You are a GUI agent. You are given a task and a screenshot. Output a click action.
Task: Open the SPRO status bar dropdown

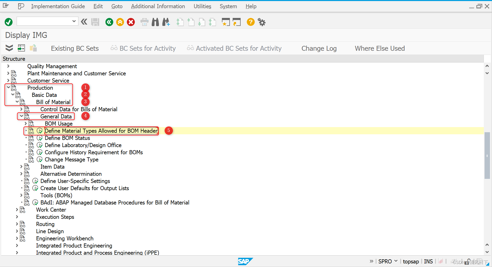(x=396, y=261)
